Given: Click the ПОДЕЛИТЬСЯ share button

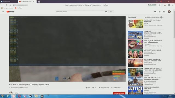Looking at the screenshot, I should 104,88.
